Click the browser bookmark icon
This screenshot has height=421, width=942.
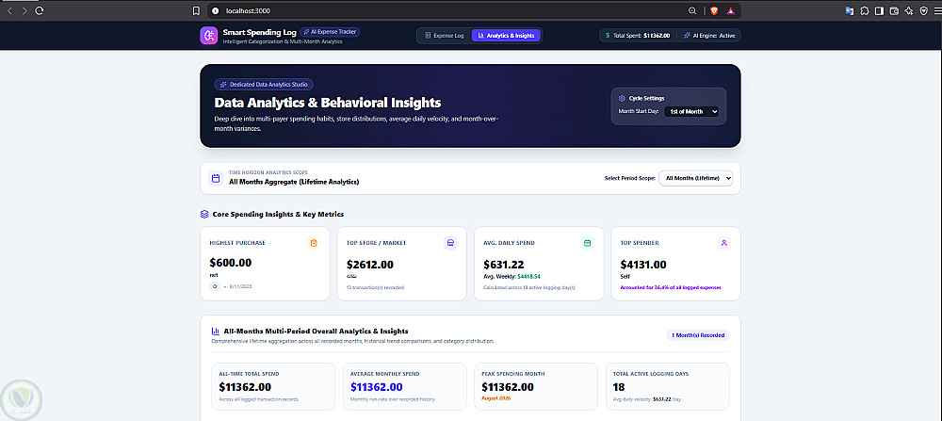pyautogui.click(x=196, y=10)
